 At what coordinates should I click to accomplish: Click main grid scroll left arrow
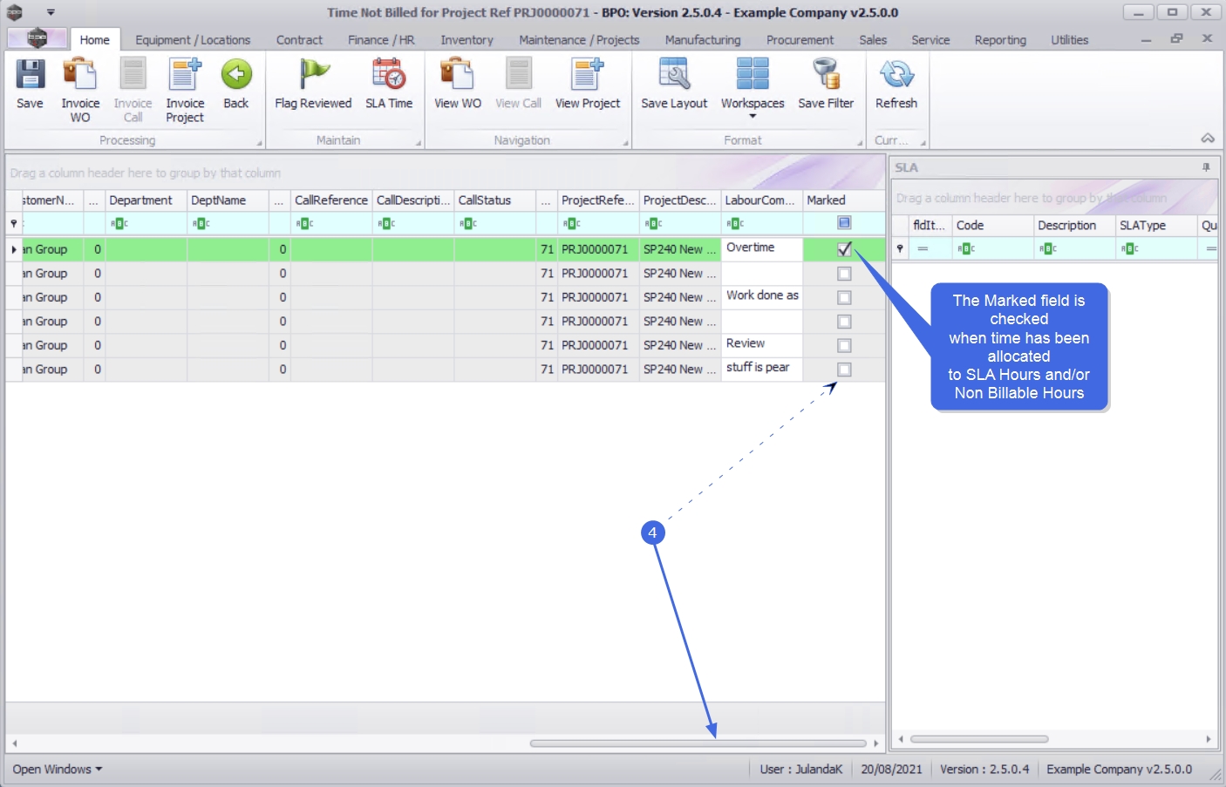pyautogui.click(x=14, y=743)
